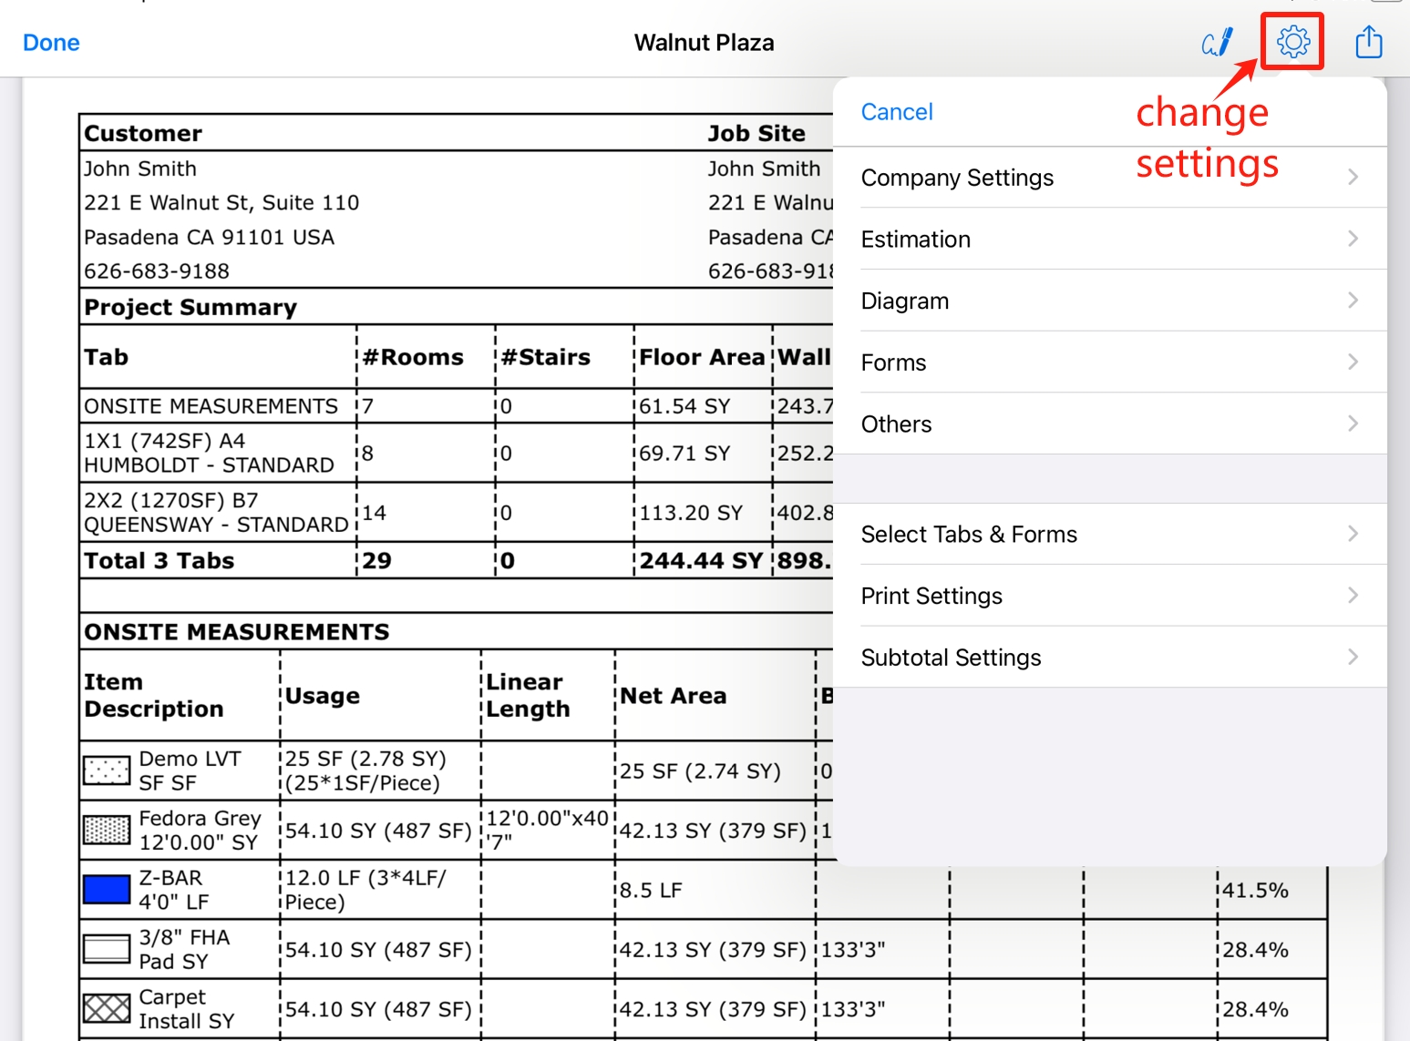Open Diagram settings row

coord(1110,301)
